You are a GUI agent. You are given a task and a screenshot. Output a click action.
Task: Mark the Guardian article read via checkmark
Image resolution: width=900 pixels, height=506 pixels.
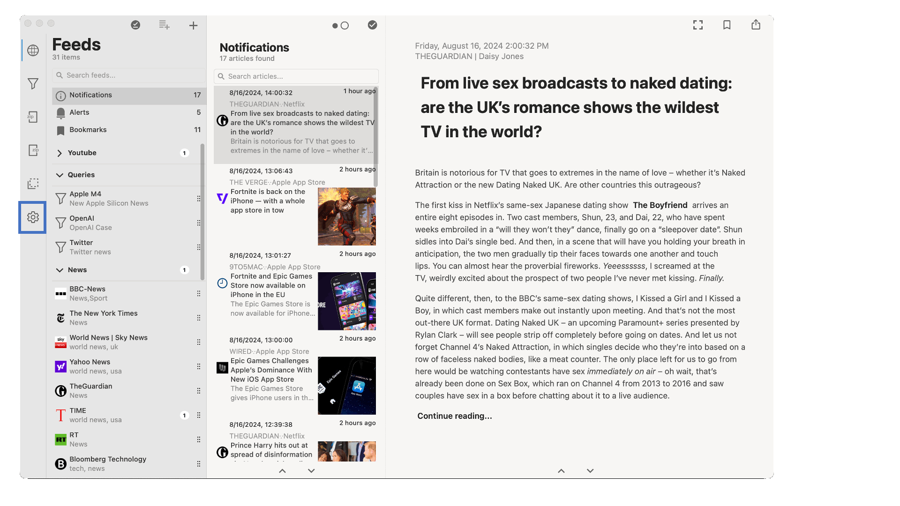coord(373,25)
